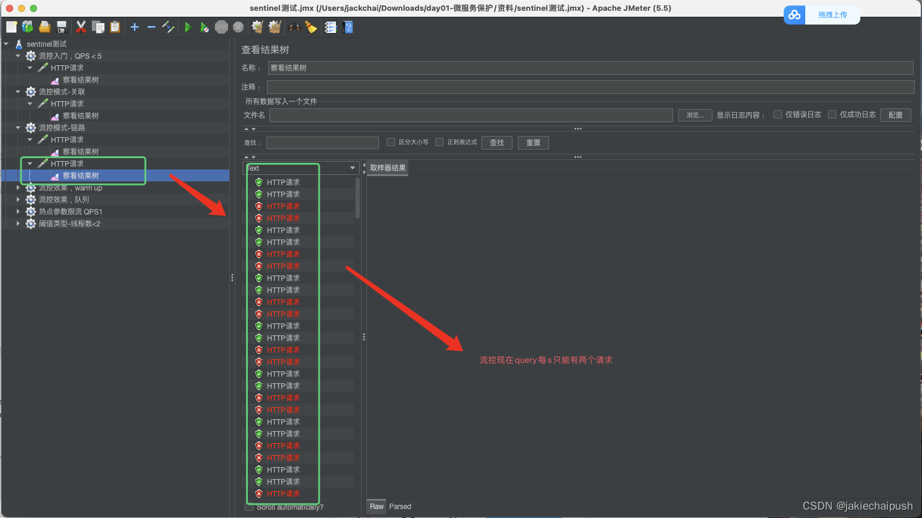Click the Paste clipboard icon

115,27
